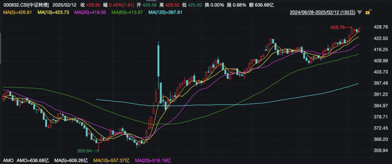Select the MA(20)=419.56 indicator label
This screenshot has height=164, width=392.
click(90, 12)
